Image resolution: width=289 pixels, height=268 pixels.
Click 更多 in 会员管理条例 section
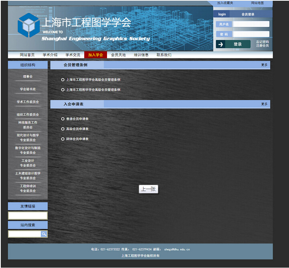[264, 65]
